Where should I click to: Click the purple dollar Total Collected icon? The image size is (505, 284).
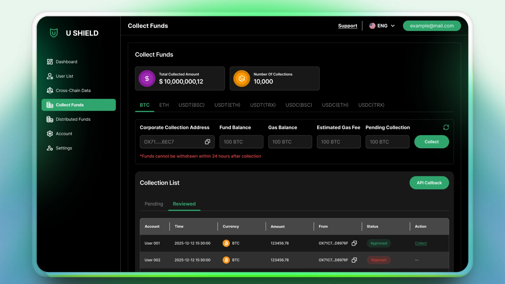[x=147, y=78]
